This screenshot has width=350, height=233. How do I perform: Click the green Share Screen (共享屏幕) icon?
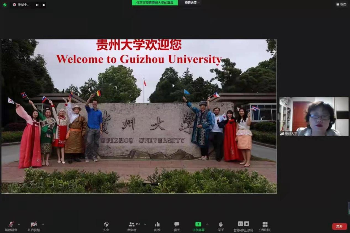pyautogui.click(x=198, y=224)
